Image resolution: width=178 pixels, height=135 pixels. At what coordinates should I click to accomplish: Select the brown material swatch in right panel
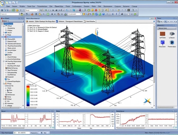pos(162,34)
